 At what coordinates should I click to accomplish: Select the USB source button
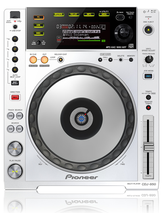point(38,25)
